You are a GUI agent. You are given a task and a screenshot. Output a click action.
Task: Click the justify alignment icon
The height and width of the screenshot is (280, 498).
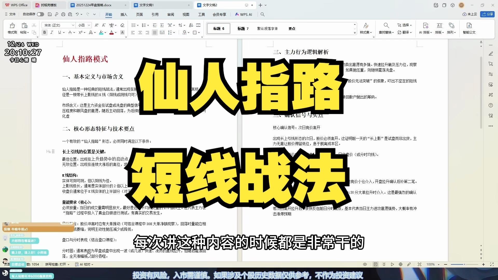(155, 32)
